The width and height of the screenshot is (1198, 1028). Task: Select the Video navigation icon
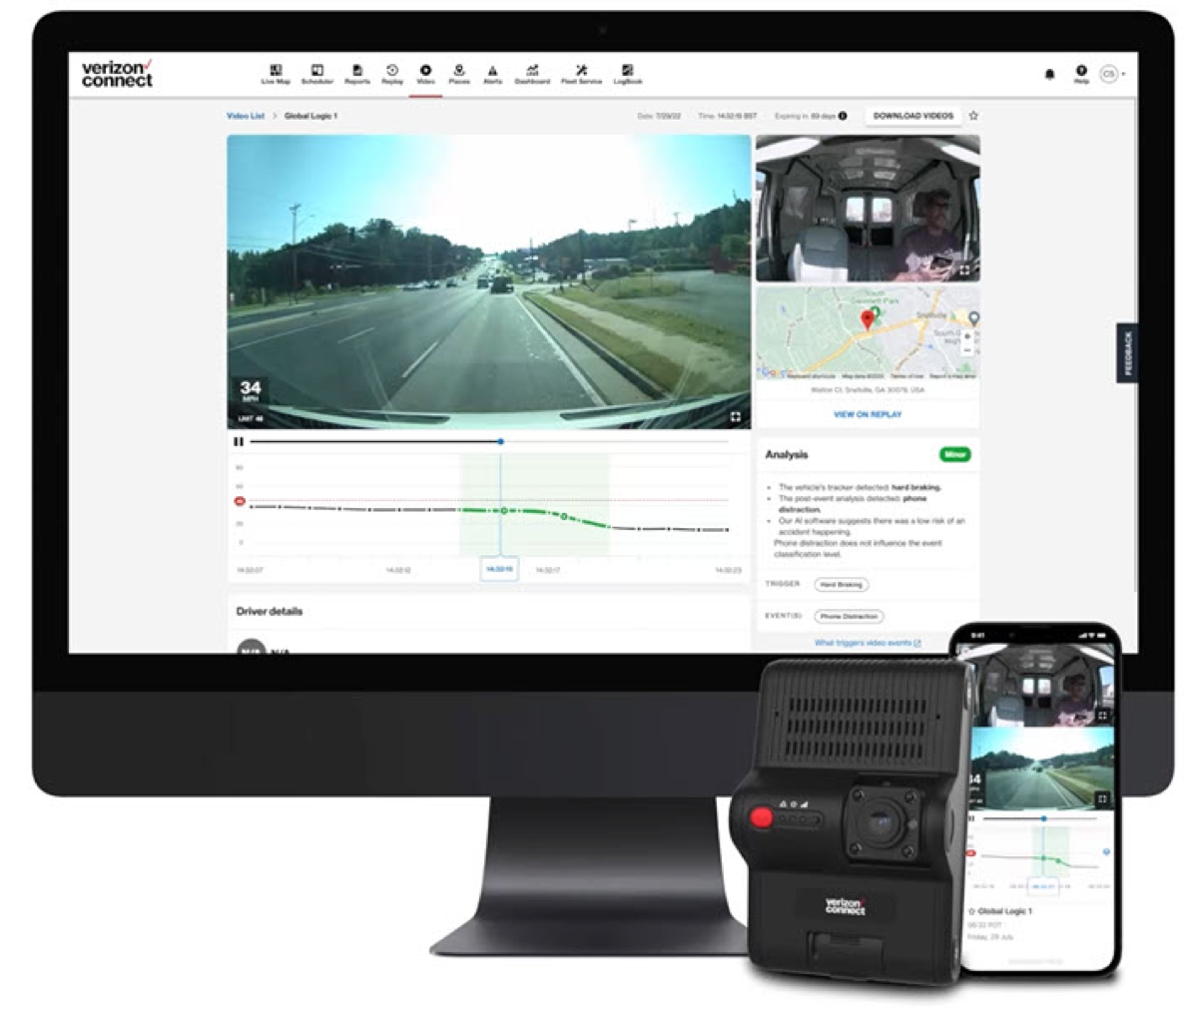425,75
